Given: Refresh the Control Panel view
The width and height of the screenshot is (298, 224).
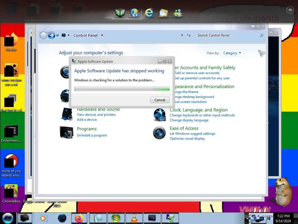Looking at the screenshot, I should point(188,35).
